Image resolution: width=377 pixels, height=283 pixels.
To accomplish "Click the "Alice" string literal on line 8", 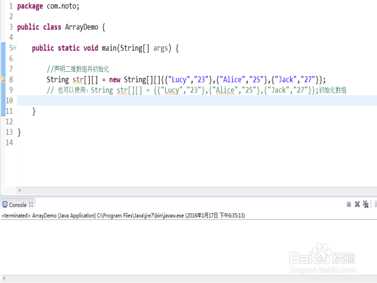I will coord(232,79).
